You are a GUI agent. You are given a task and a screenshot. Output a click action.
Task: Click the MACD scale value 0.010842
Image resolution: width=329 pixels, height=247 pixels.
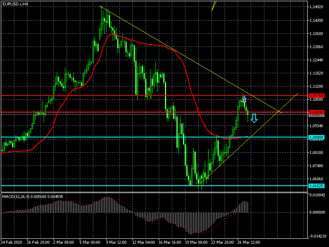[317, 195]
